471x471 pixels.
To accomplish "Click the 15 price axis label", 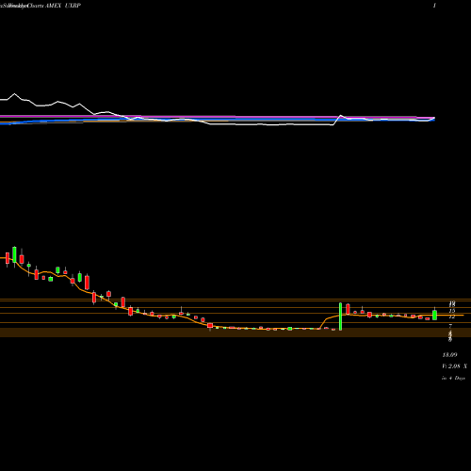I will 452,311.
